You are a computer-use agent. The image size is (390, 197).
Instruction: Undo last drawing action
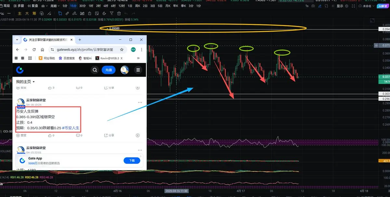pyautogui.click(x=126, y=13)
